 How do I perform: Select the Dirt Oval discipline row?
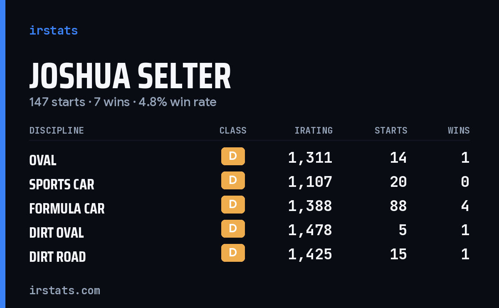click(249, 230)
